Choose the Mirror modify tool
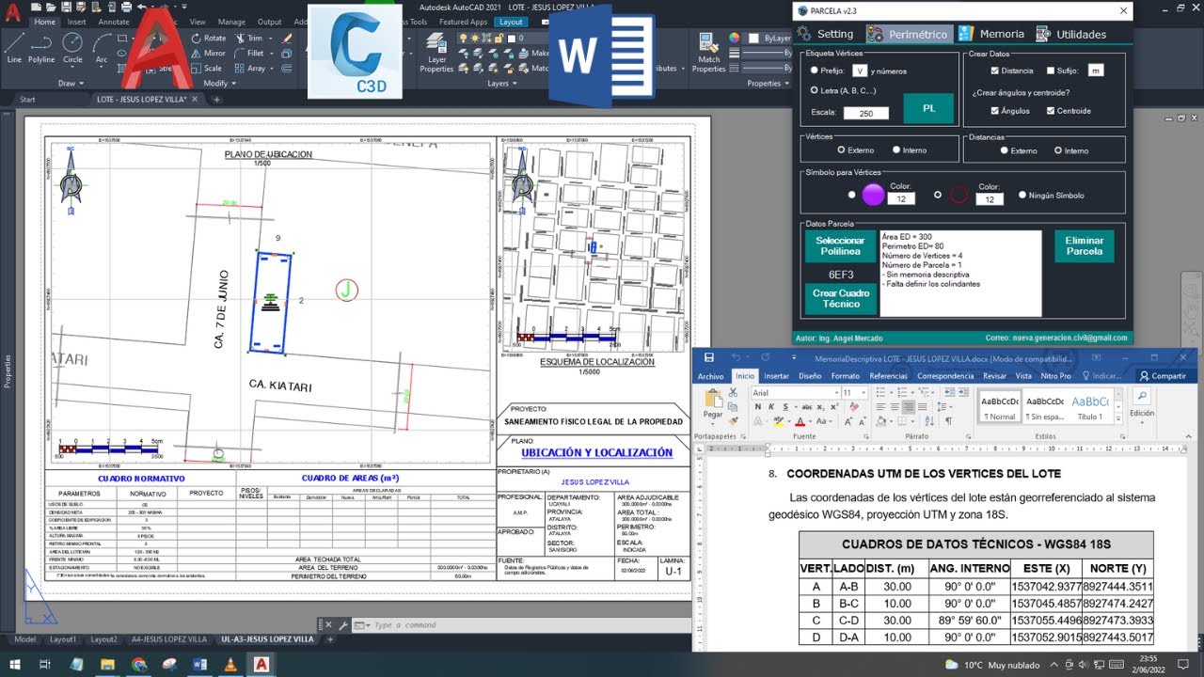 tap(208, 54)
